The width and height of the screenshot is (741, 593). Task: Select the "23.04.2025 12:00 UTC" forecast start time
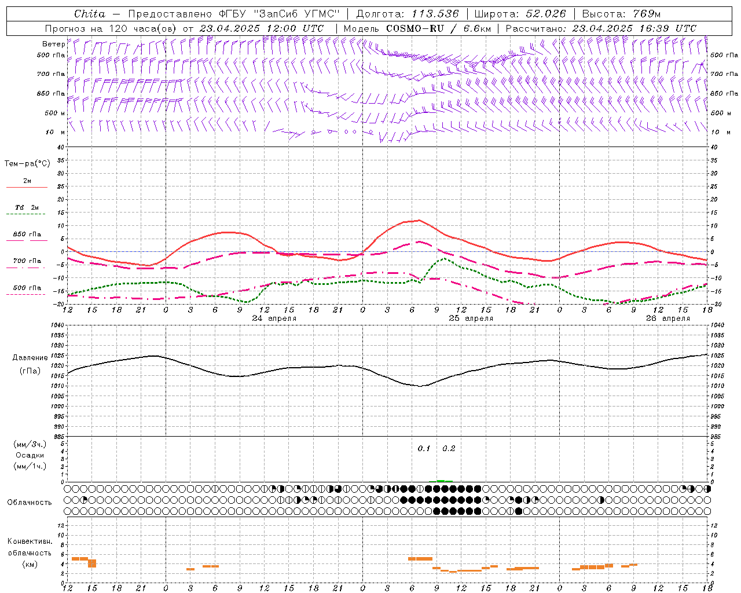pos(262,28)
